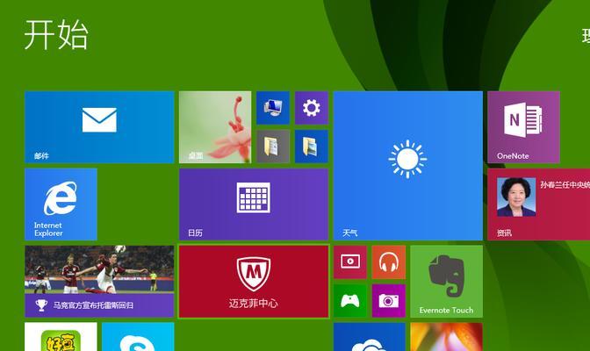Open the OneDrive cloud tile

click(x=370, y=337)
